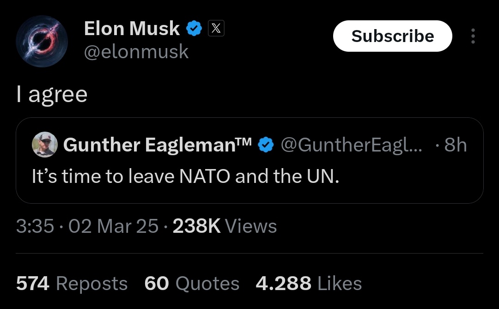
Task: Open the three-dot more options menu
Action: pos(473,36)
